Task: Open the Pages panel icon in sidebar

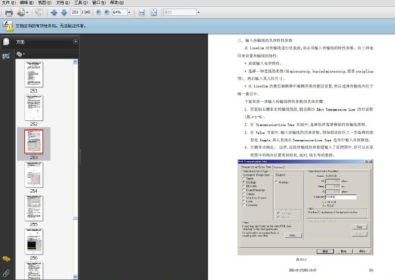Action: pyautogui.click(x=7, y=42)
